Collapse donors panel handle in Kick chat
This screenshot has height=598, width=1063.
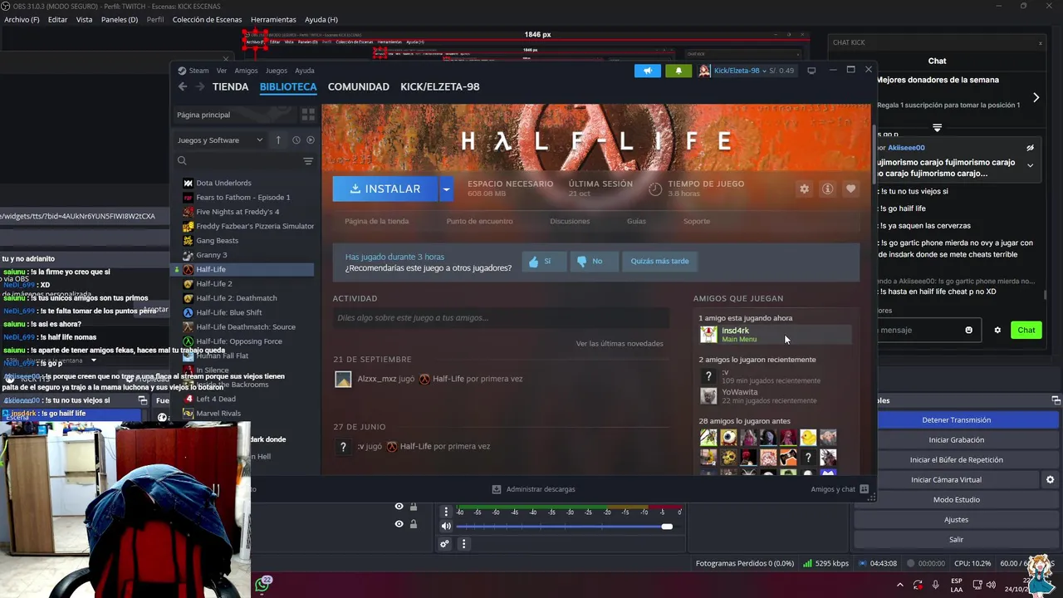(937, 128)
